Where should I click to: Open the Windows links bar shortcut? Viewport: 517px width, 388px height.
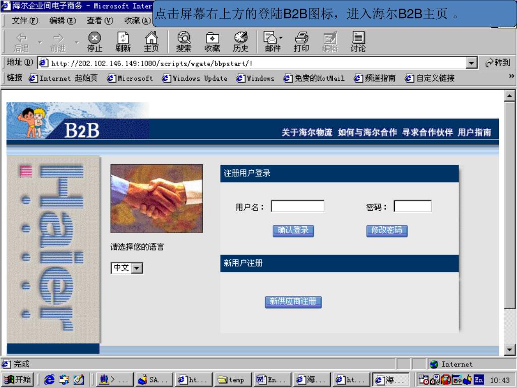click(255, 78)
